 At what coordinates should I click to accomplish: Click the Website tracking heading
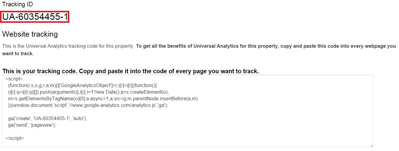pyautogui.click(x=30, y=34)
